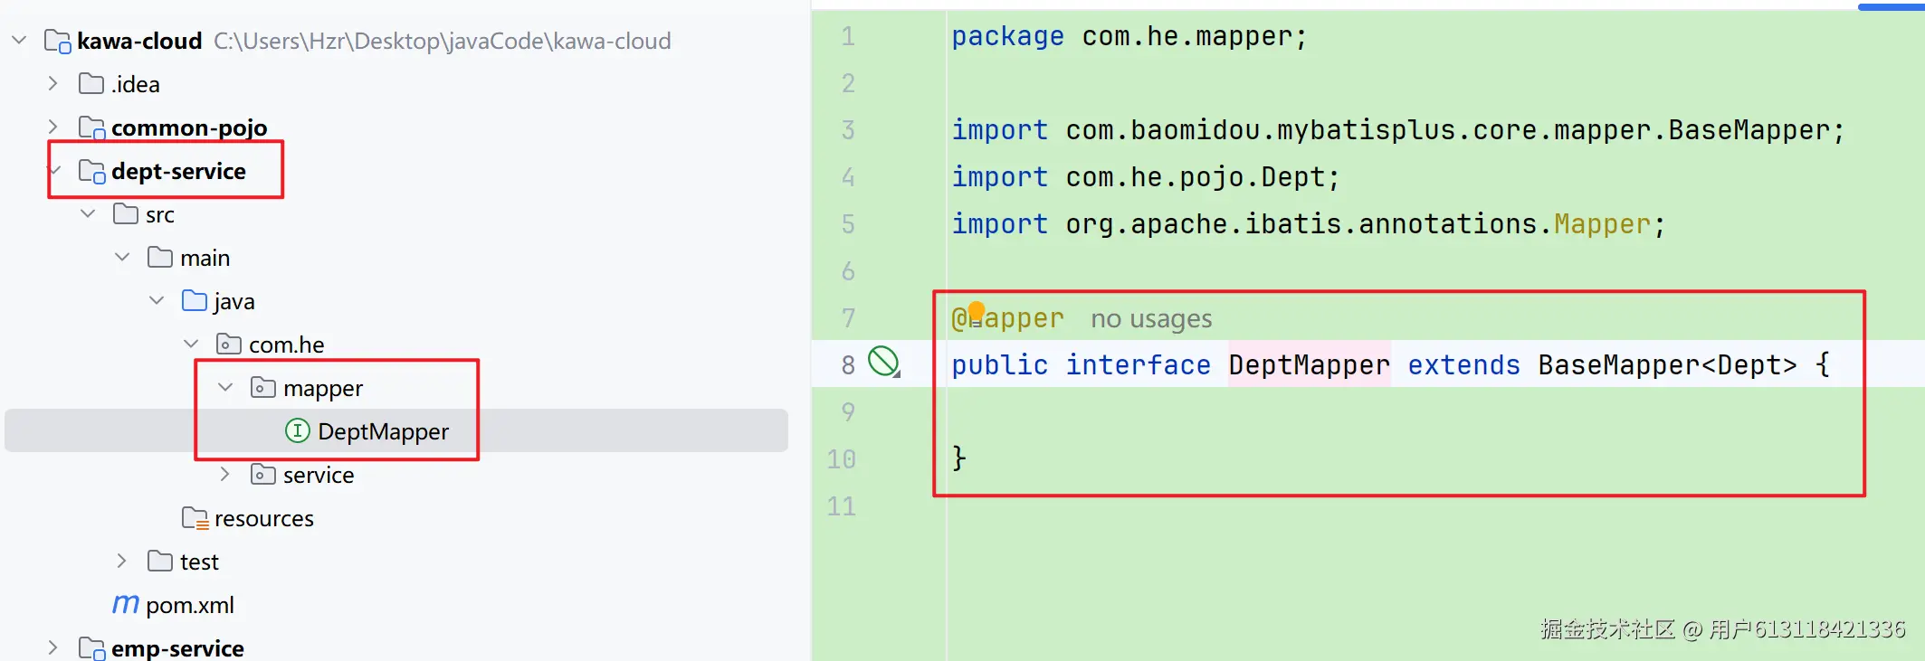Click the java source root folder icon
This screenshot has height=661, width=1925.
(195, 301)
